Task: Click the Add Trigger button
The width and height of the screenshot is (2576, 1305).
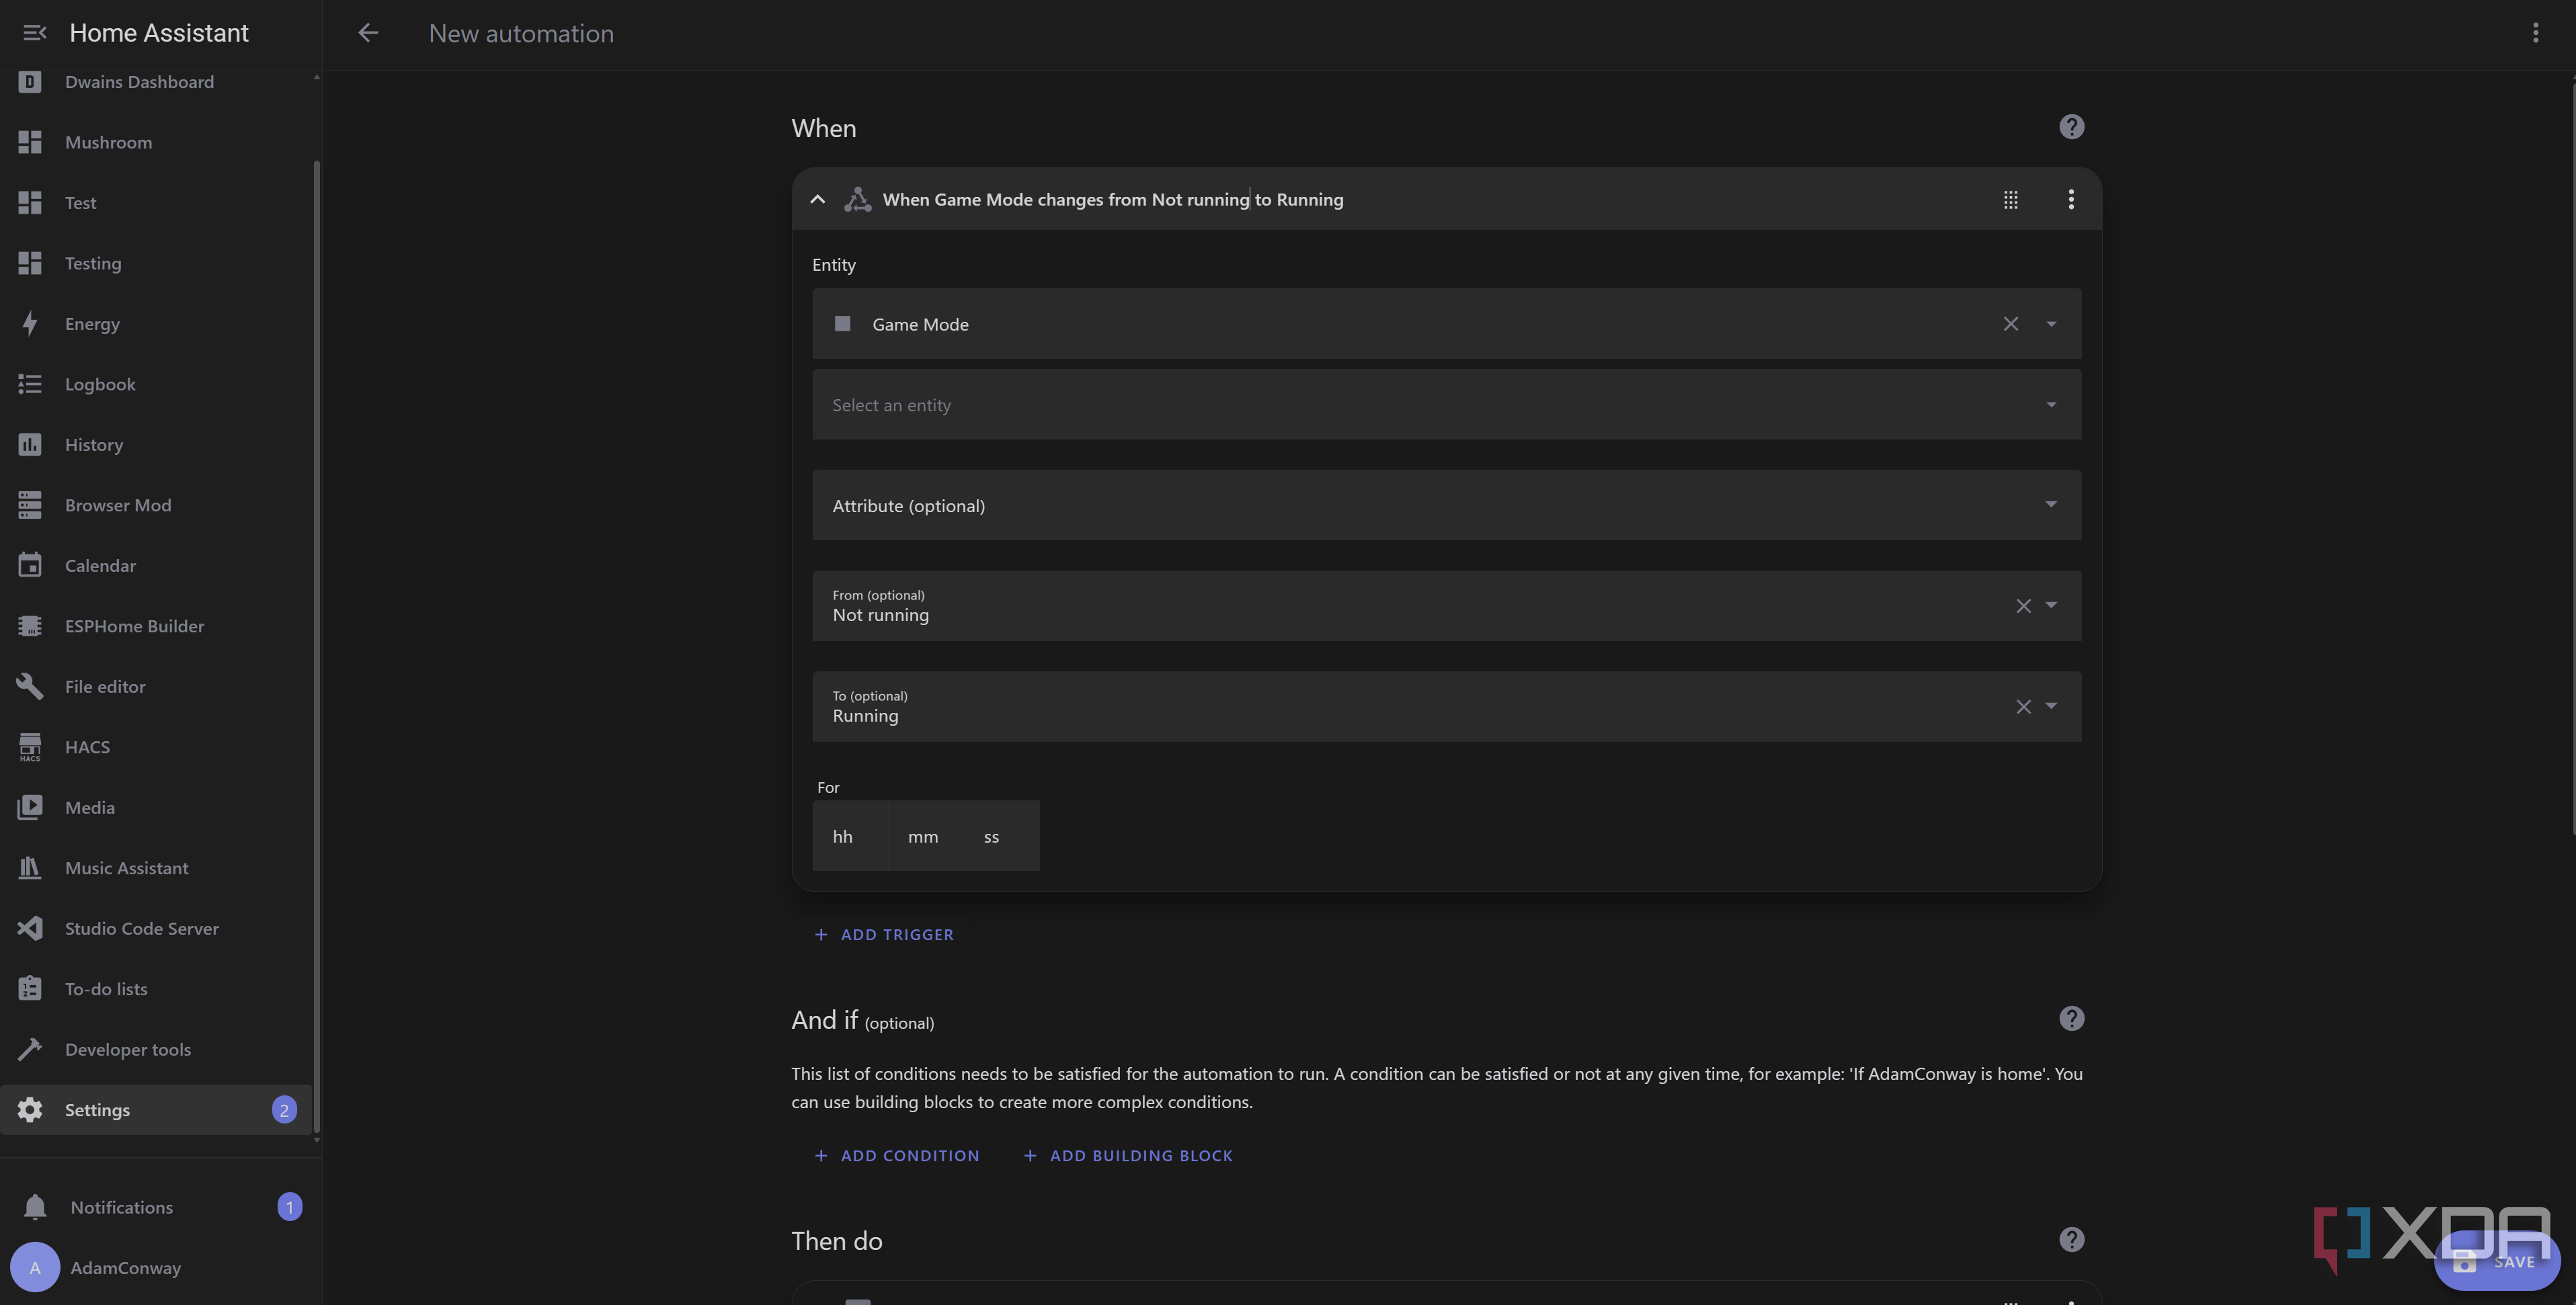Action: [x=884, y=934]
